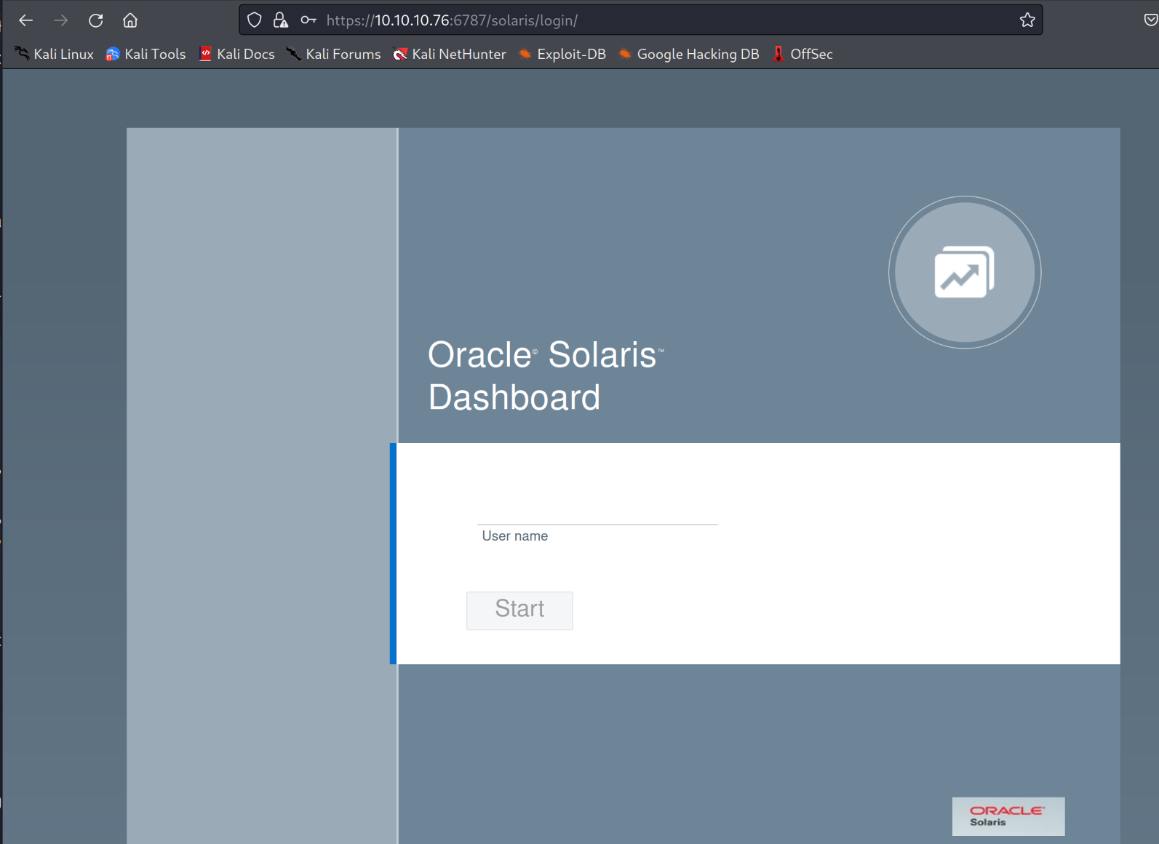Click the forward navigation arrow

(61, 20)
